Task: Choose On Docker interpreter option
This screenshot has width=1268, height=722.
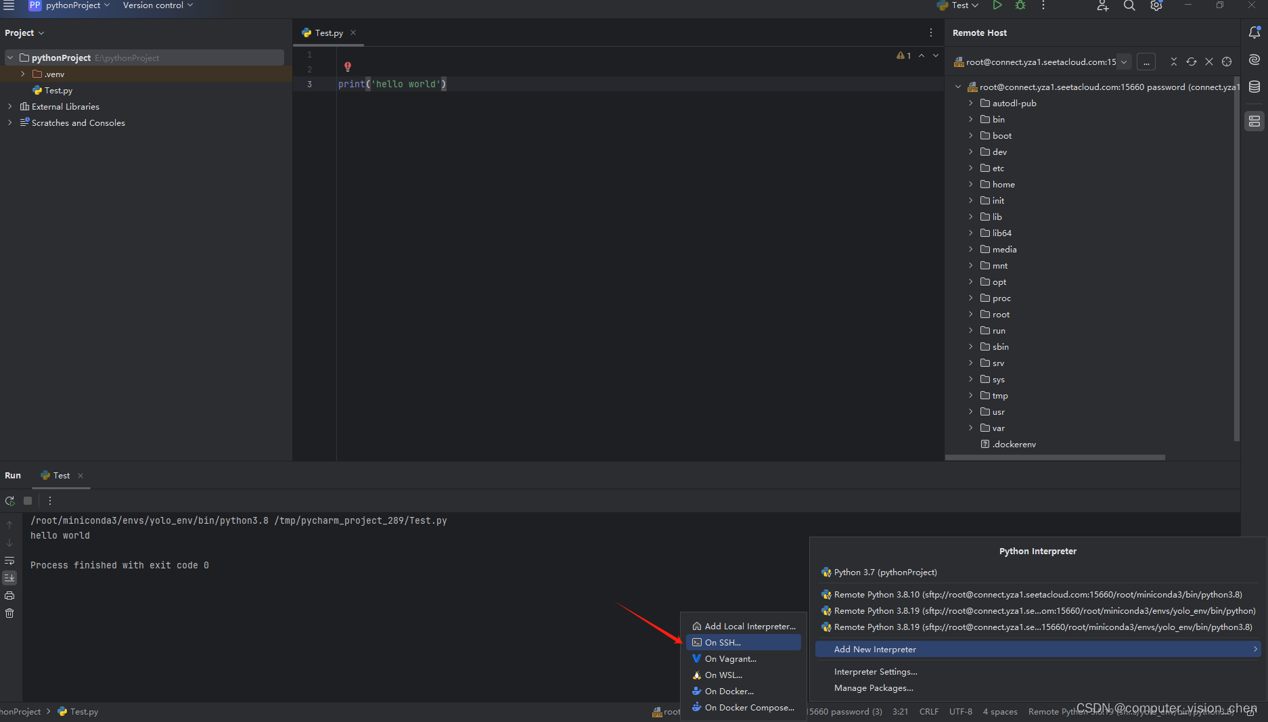Action: point(744,691)
